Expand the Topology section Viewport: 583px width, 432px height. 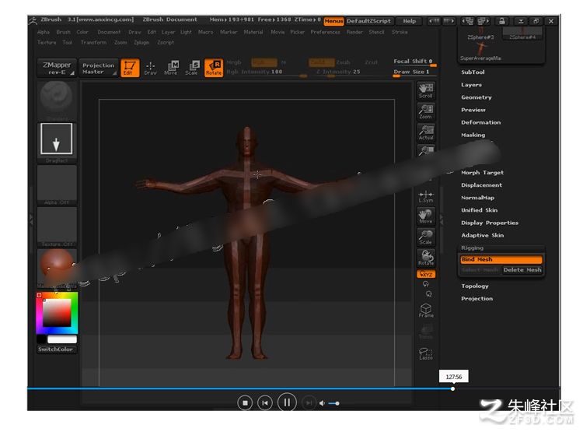[475, 286]
